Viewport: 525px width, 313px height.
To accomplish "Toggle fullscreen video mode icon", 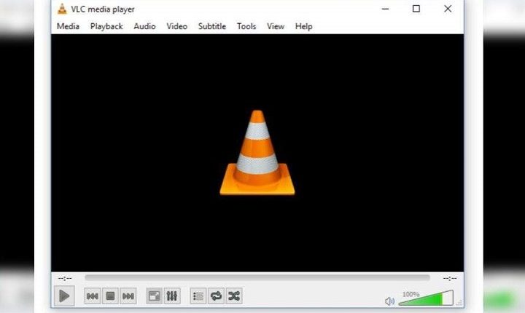I will click(x=155, y=296).
